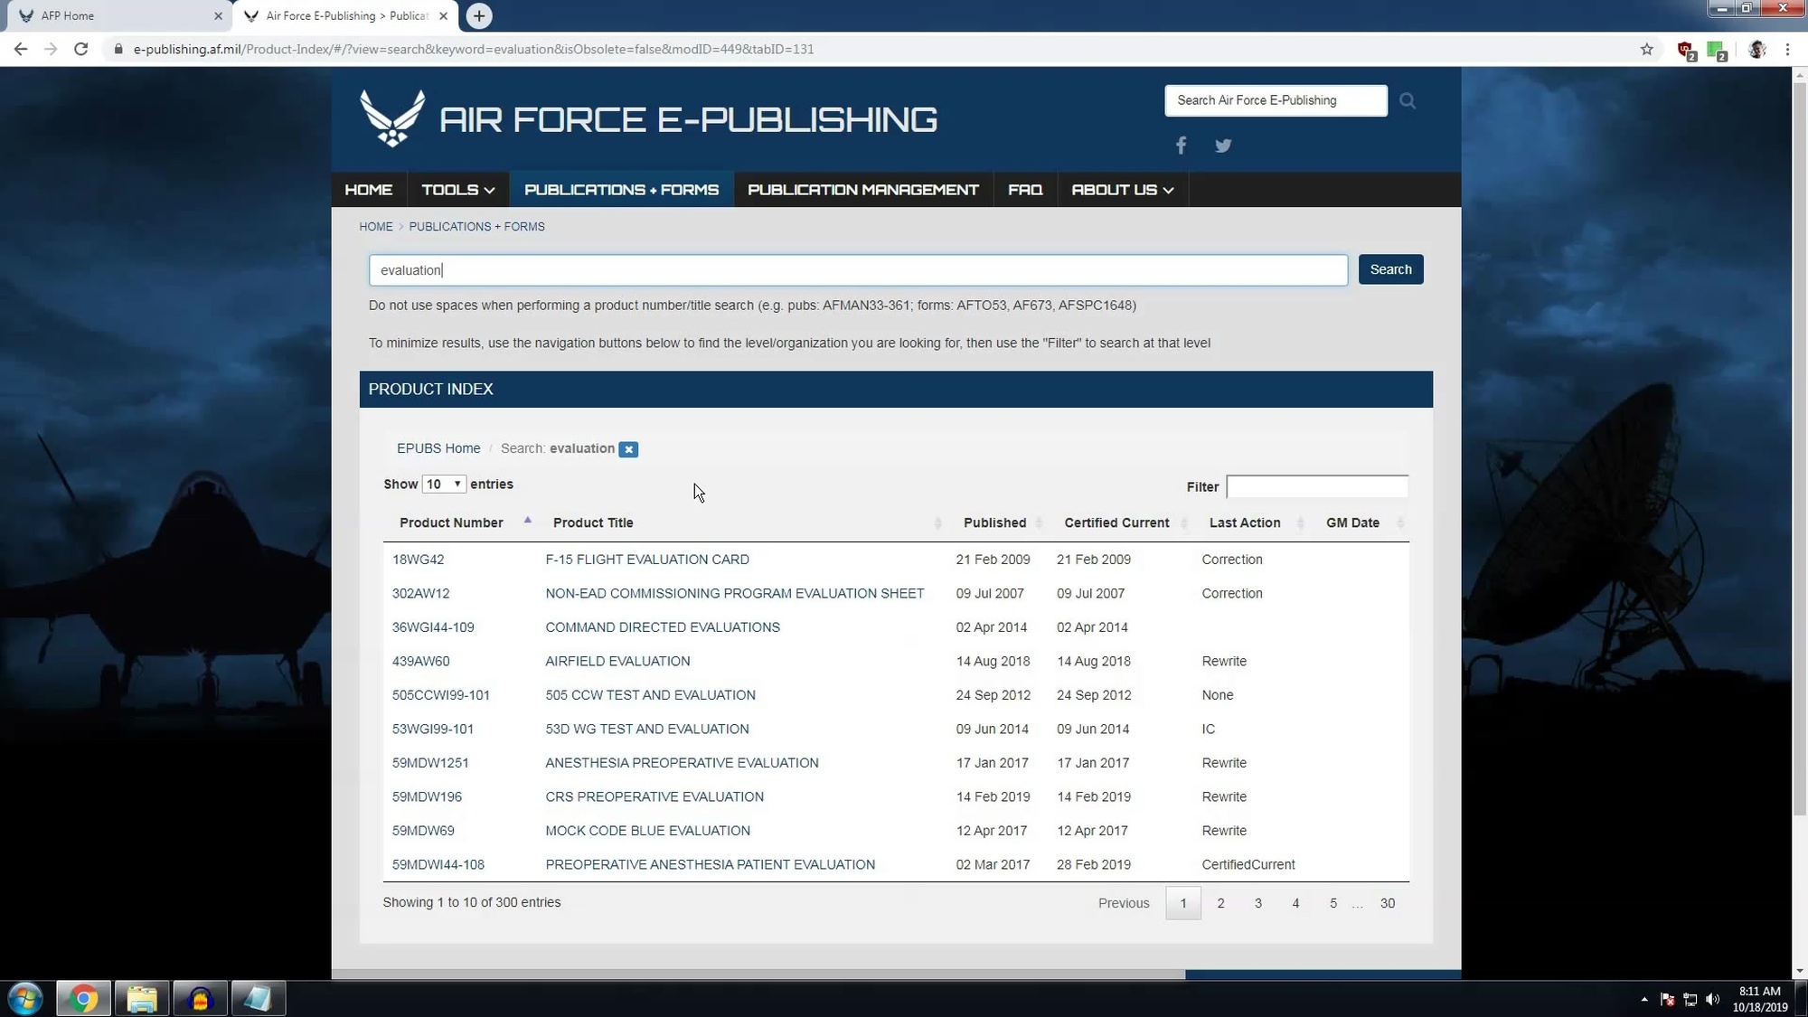The image size is (1808, 1017).
Task: Show hidden system tray icons
Action: (1644, 999)
